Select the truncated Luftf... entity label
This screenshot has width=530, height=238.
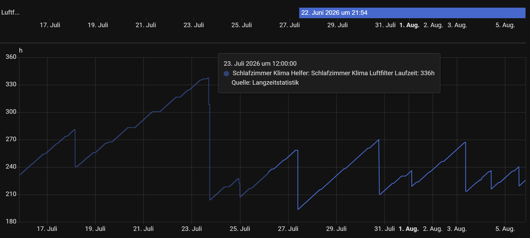(10, 12)
